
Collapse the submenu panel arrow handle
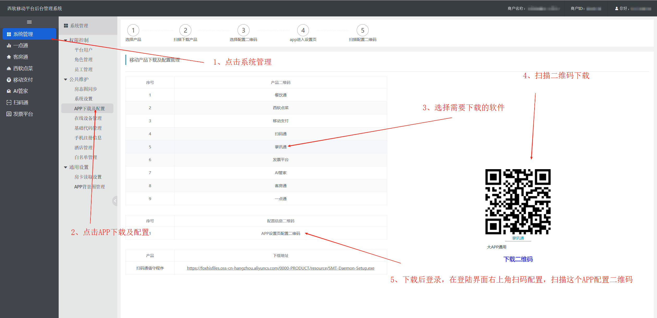click(x=115, y=201)
